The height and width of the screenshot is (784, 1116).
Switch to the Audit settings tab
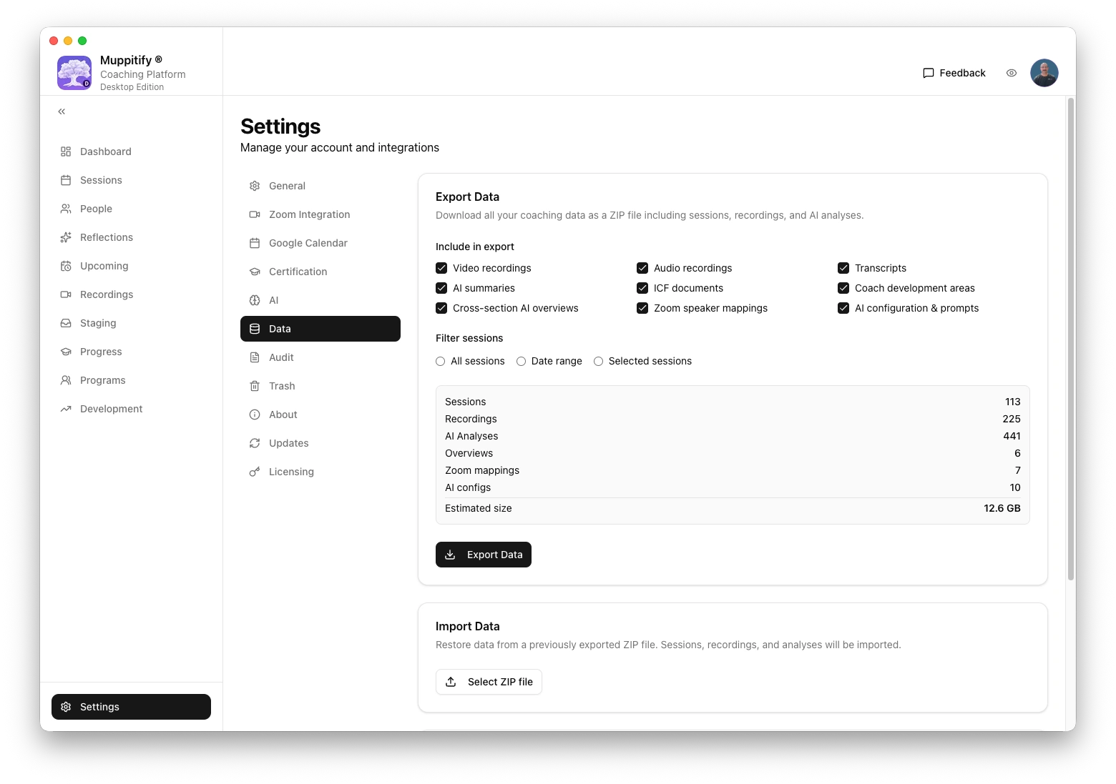(281, 357)
